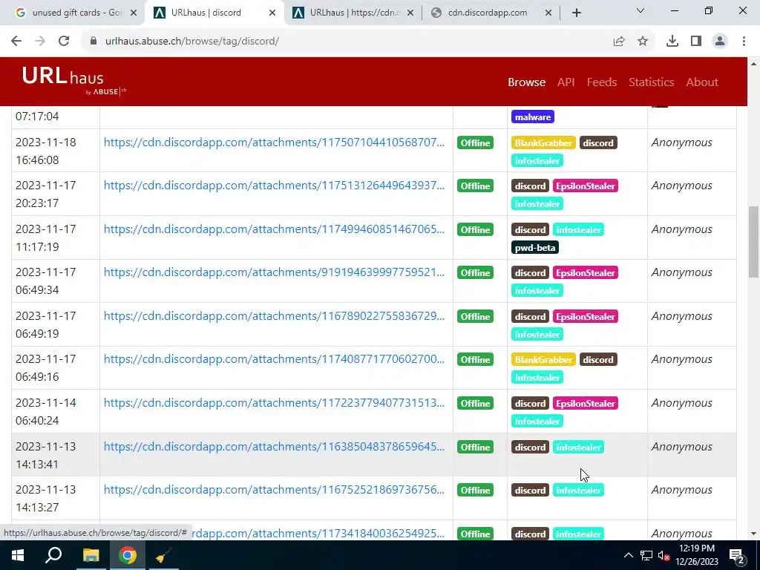Open the Browse navigation item

click(x=526, y=82)
